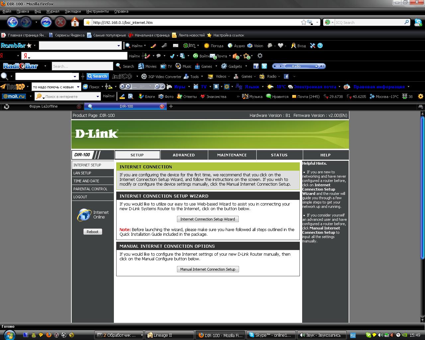Open the Mail.ru toolbar settings gear

[421, 97]
